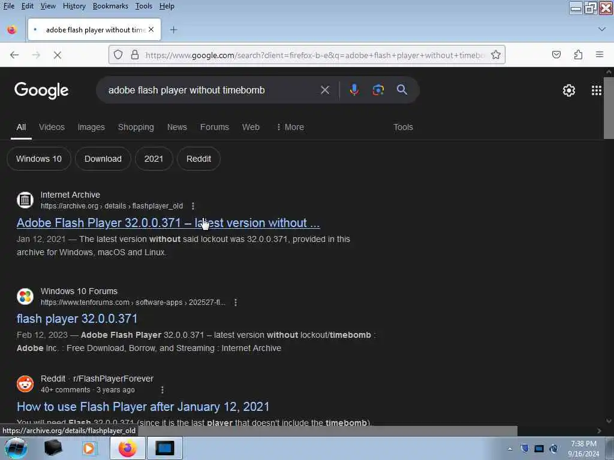The width and height of the screenshot is (614, 460).
Task: Apply the Reddit filter chip
Action: click(198, 159)
